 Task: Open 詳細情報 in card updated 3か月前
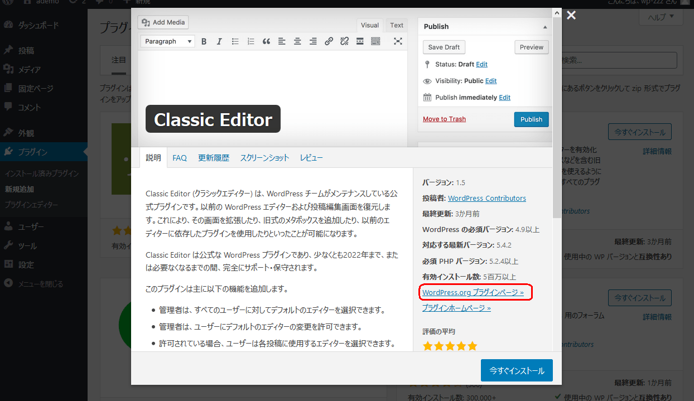point(657,151)
